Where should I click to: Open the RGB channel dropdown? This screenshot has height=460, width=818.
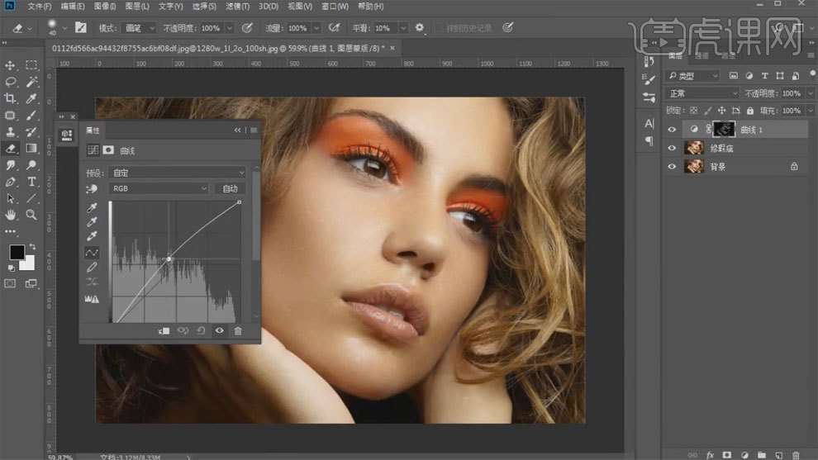point(159,188)
